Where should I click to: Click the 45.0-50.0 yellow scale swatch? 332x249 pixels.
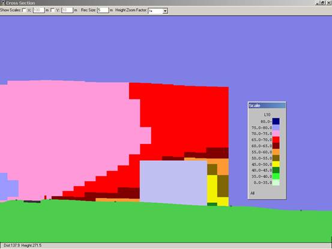(x=276, y=164)
